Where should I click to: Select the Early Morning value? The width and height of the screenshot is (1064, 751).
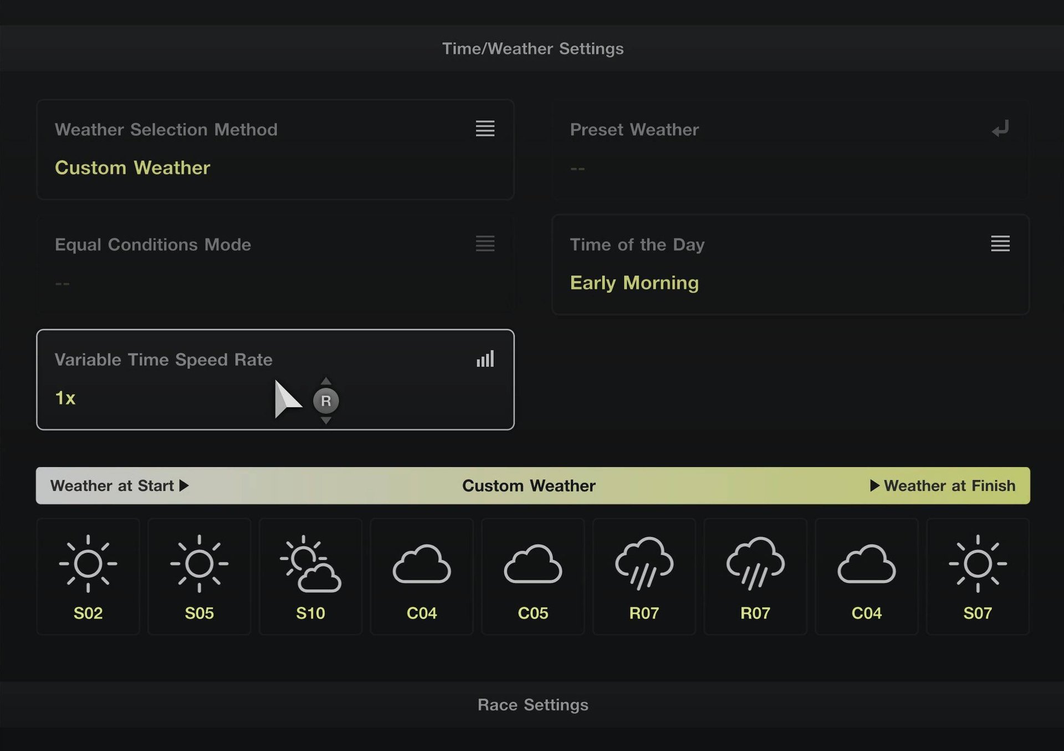click(x=634, y=283)
